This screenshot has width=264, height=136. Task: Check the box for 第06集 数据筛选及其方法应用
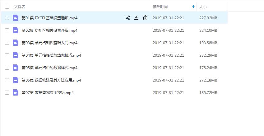click(x=7, y=80)
